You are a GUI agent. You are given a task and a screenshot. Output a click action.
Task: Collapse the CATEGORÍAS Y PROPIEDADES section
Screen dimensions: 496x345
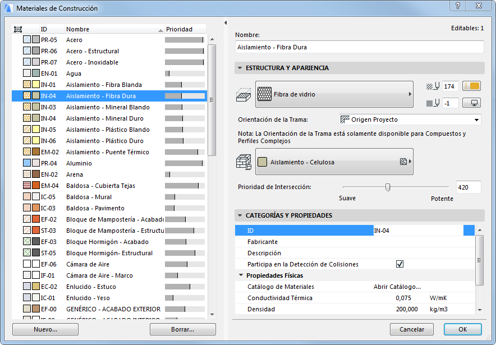click(x=240, y=215)
